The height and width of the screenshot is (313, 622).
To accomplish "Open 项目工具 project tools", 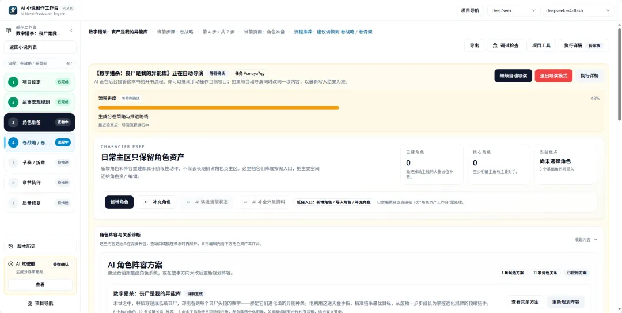I will tap(541, 46).
